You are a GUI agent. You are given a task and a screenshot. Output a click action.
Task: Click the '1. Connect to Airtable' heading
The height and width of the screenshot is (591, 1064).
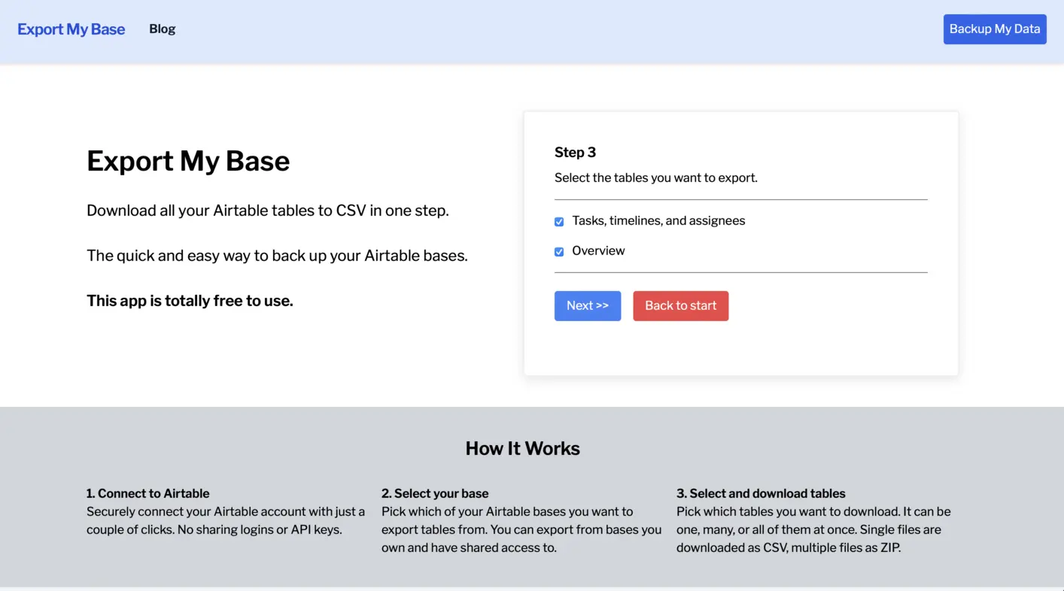148,494
